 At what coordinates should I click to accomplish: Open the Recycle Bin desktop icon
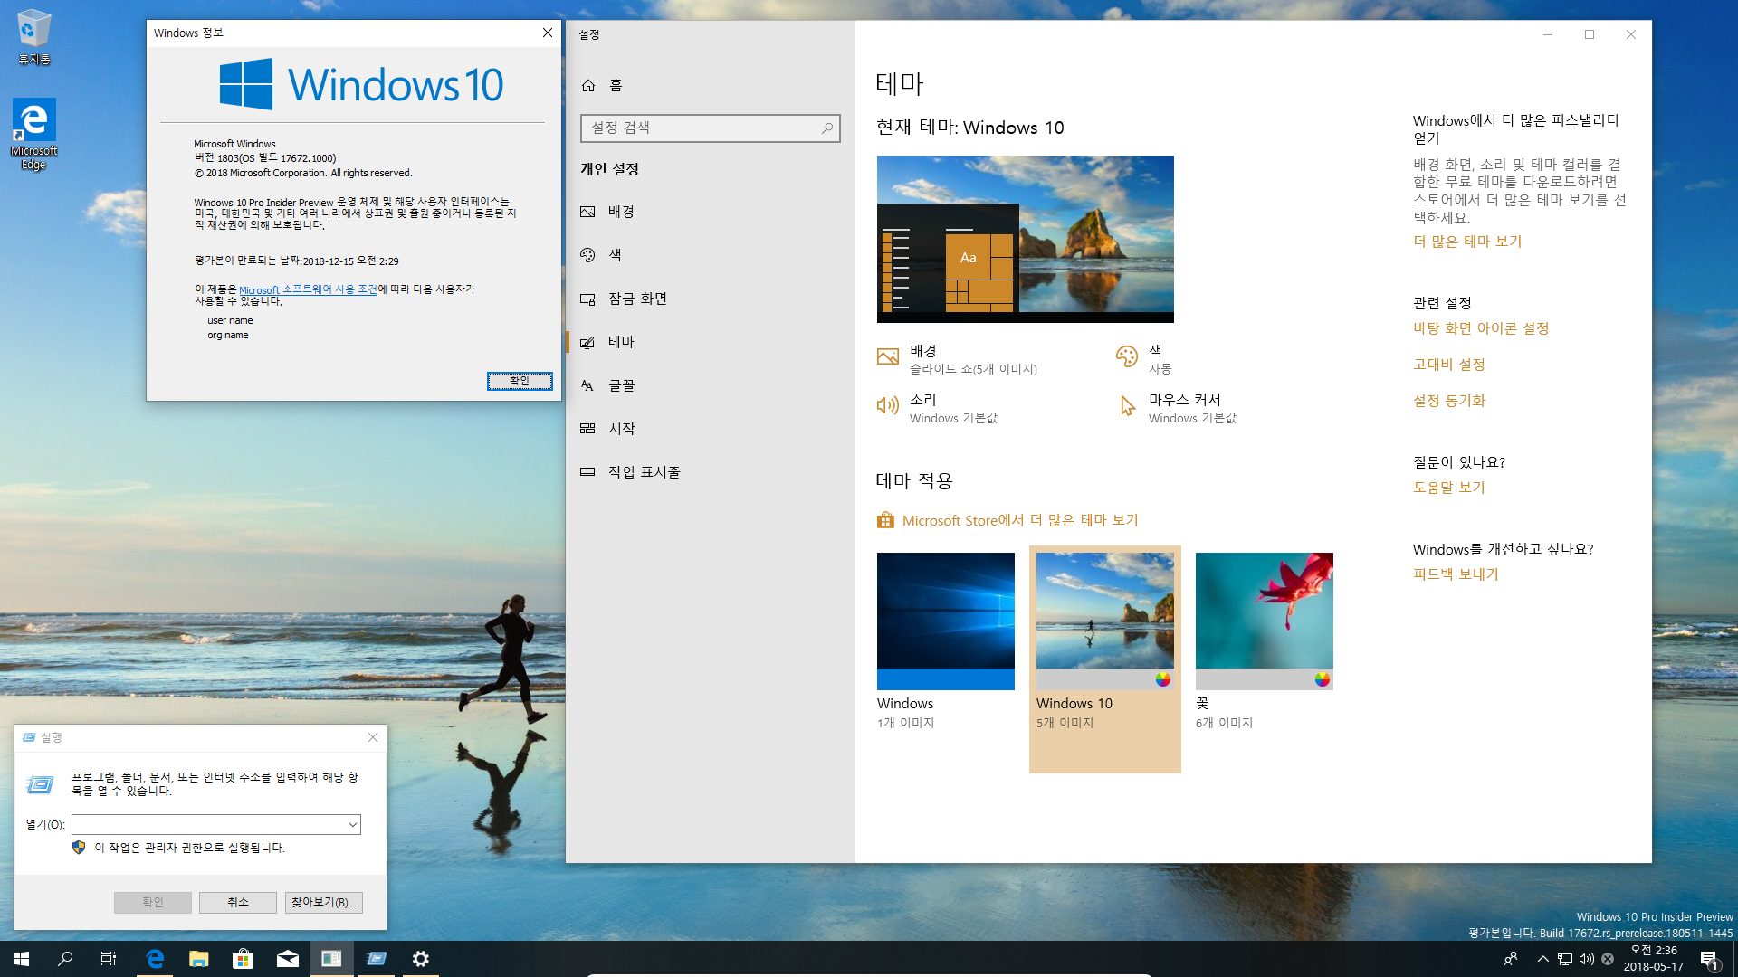[33, 36]
